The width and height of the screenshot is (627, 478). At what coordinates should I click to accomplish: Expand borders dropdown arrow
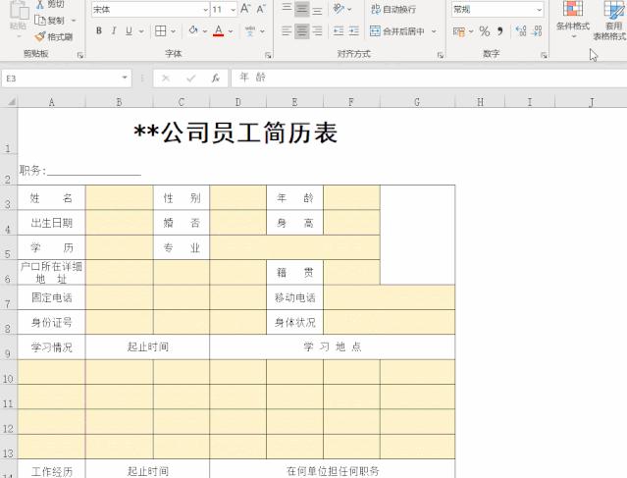coord(173,31)
